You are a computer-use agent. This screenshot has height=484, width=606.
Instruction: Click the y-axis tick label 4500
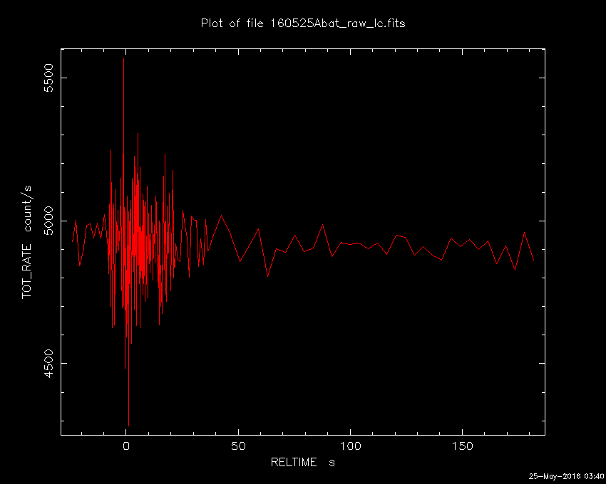click(x=48, y=364)
